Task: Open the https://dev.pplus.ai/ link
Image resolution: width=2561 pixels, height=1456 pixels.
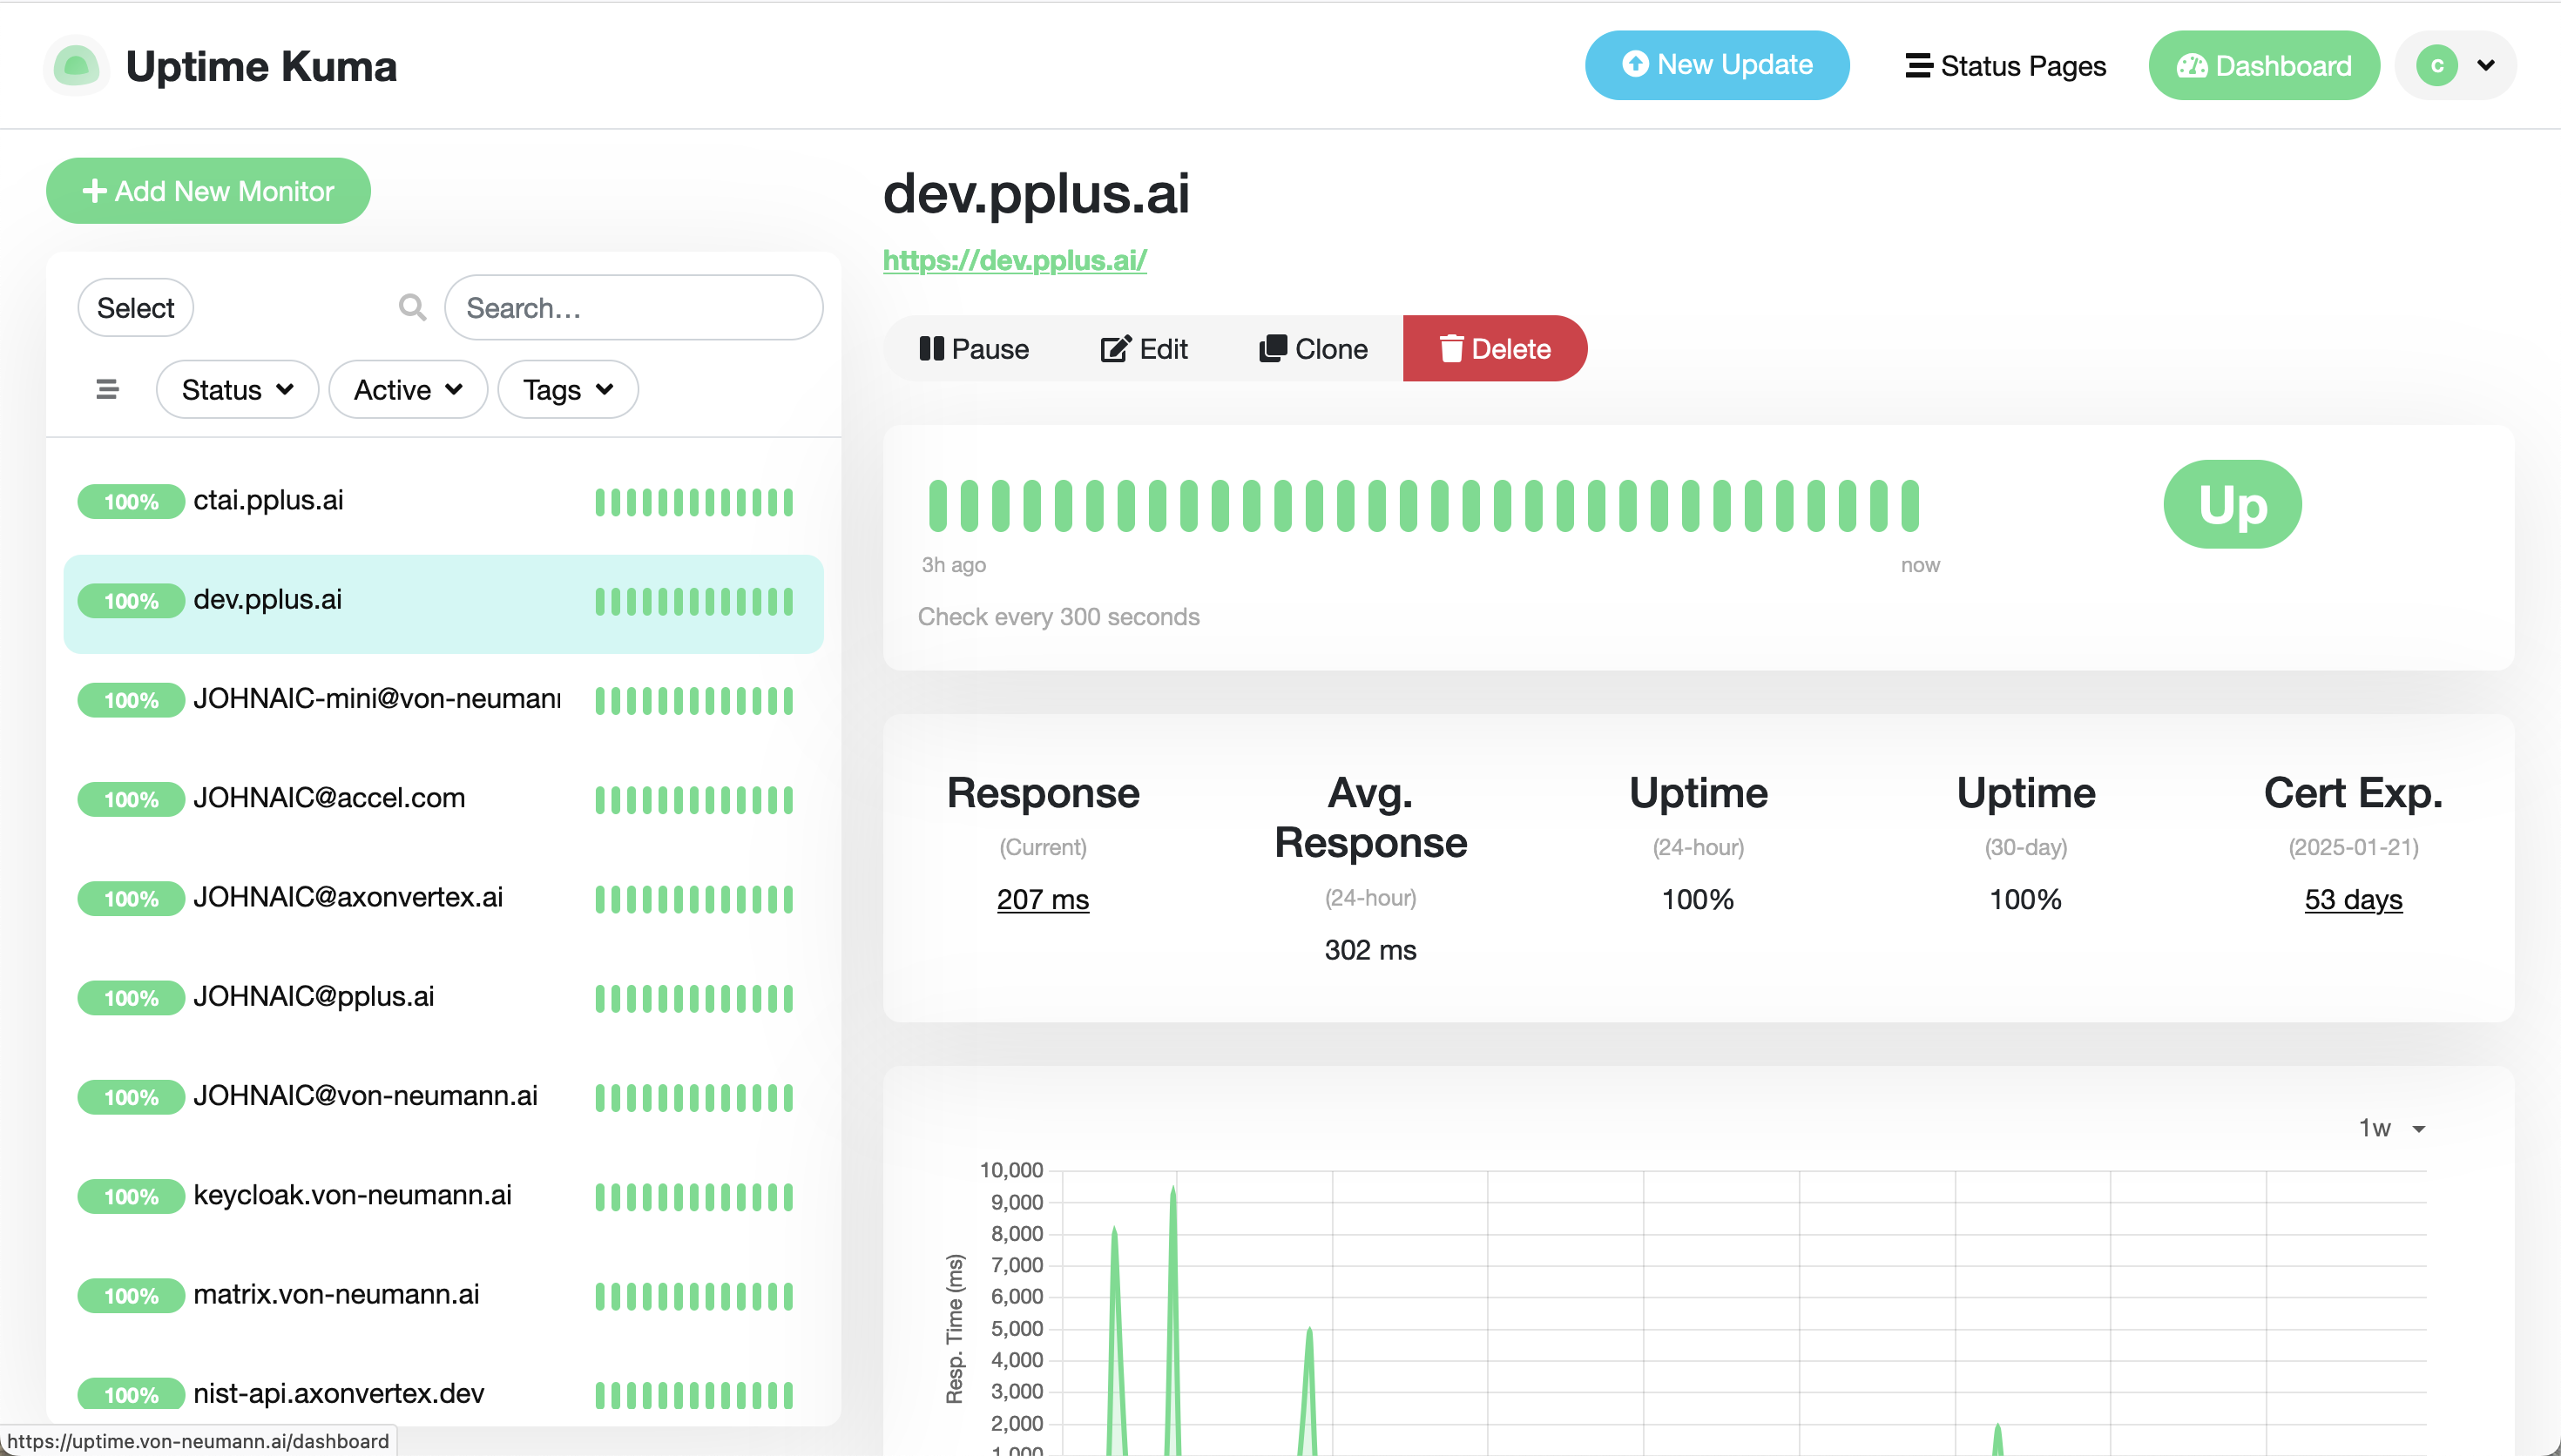Action: click(1014, 260)
